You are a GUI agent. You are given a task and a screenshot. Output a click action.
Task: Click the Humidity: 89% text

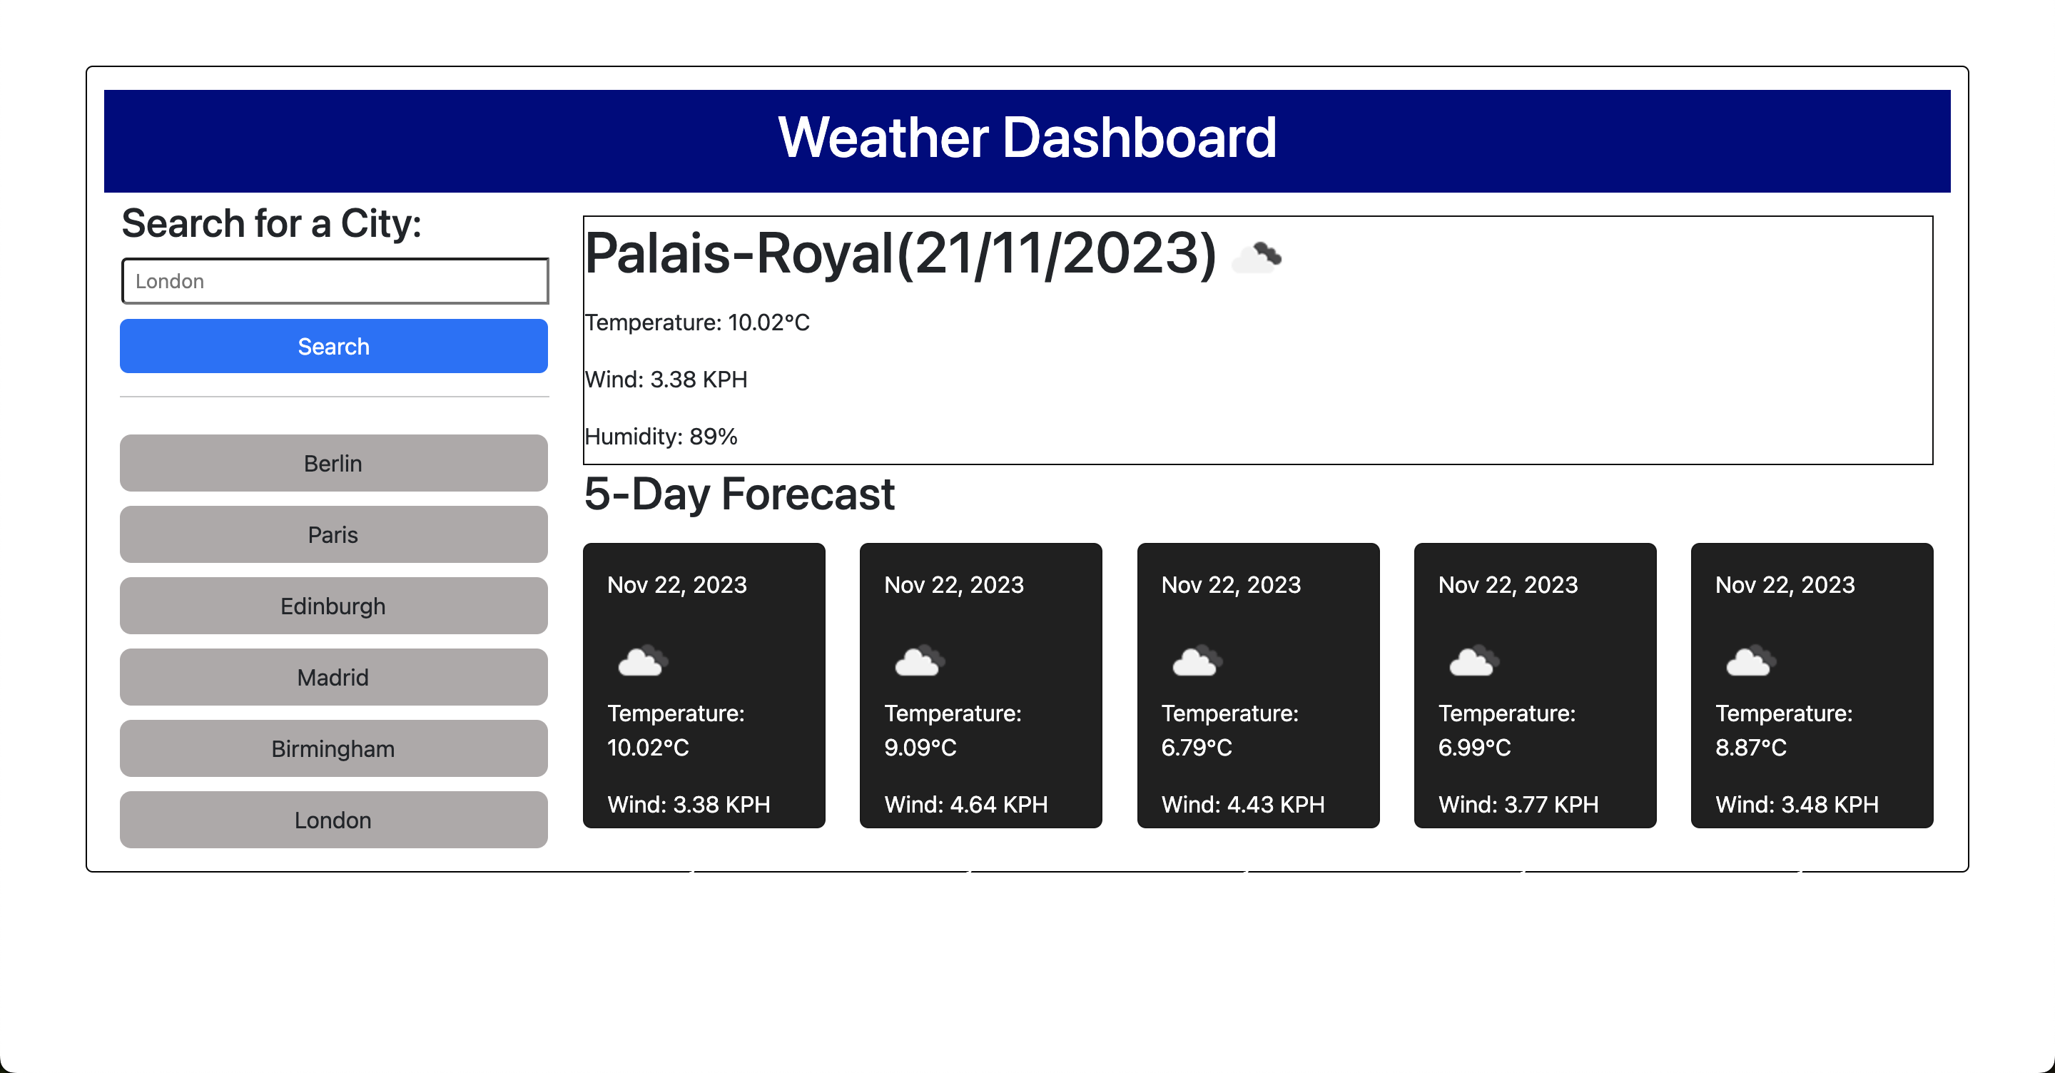tap(661, 437)
